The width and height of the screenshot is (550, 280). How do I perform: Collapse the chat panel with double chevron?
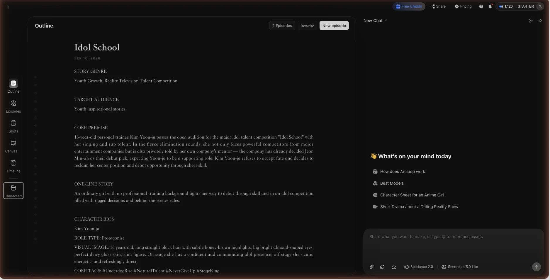pos(540,21)
